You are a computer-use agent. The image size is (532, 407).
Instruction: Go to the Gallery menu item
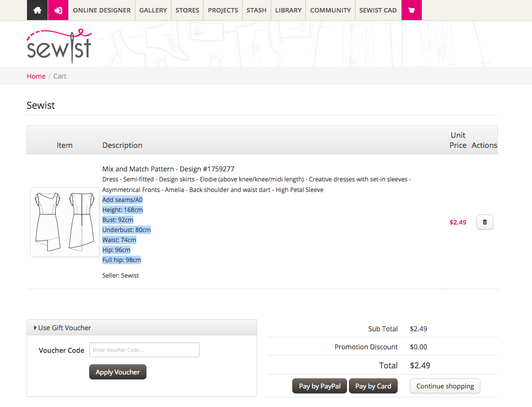tap(153, 10)
